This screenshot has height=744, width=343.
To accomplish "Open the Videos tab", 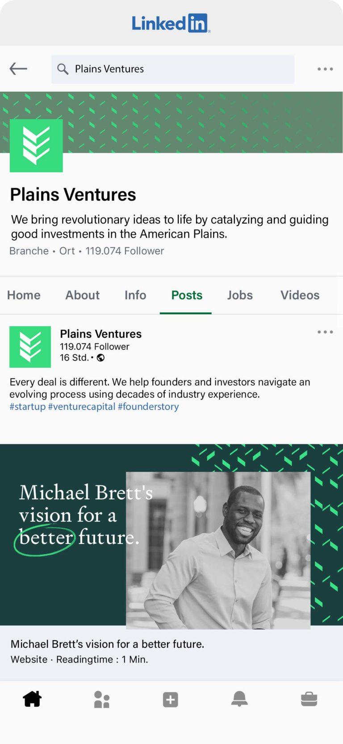I will [x=300, y=295].
